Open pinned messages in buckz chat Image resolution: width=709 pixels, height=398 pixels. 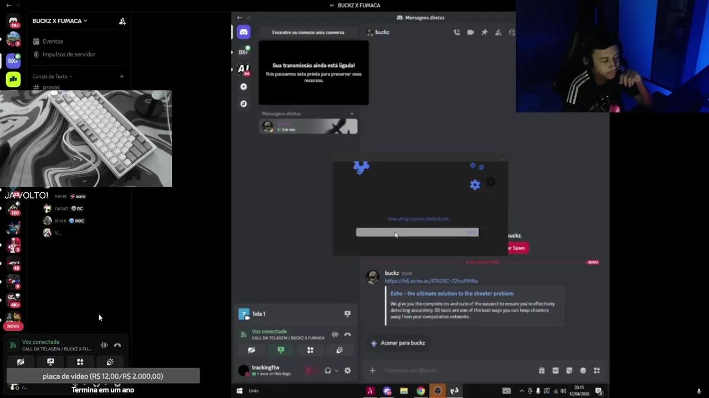[x=484, y=32]
